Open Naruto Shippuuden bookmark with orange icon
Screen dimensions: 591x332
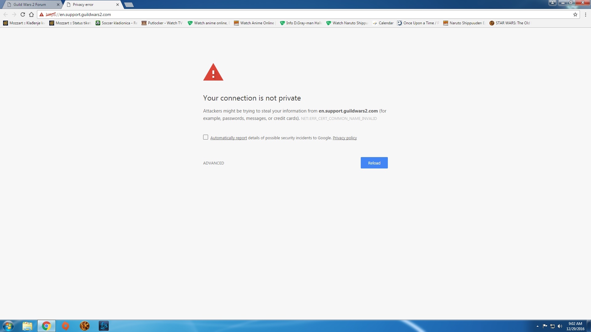464,23
